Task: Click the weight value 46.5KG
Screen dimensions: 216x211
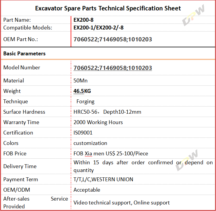Action: pyautogui.click(x=82, y=91)
